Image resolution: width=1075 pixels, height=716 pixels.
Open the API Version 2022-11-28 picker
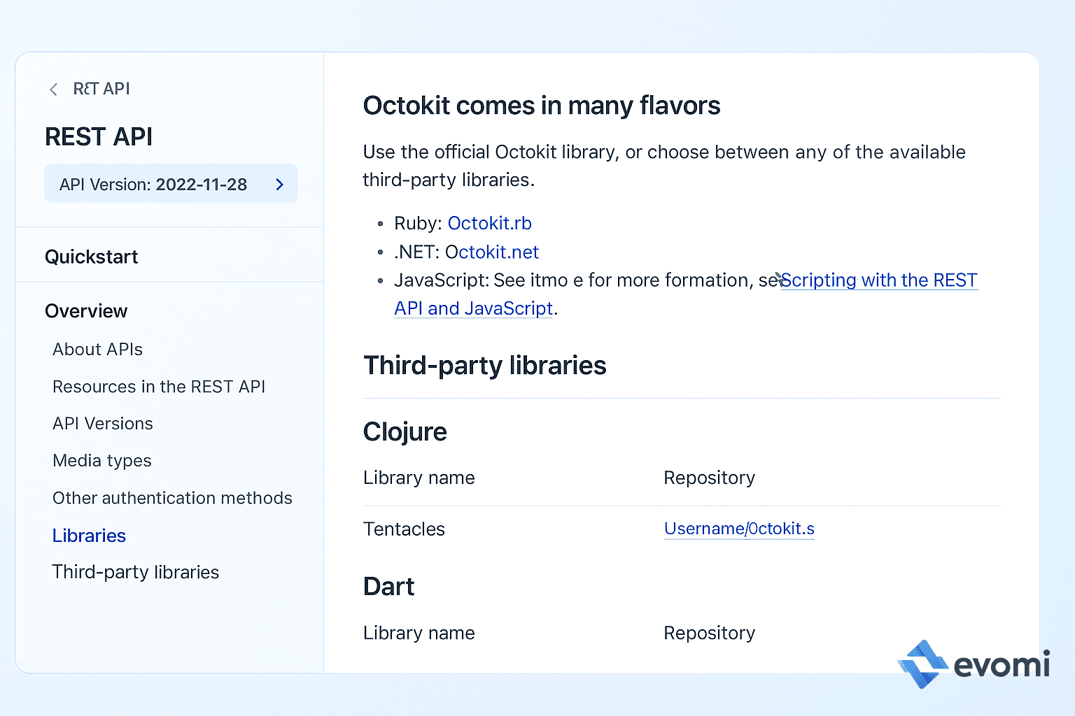pyautogui.click(x=171, y=184)
